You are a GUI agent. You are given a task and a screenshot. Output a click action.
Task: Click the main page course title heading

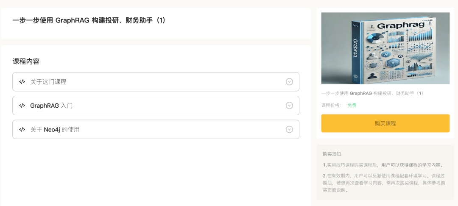tap(89, 20)
